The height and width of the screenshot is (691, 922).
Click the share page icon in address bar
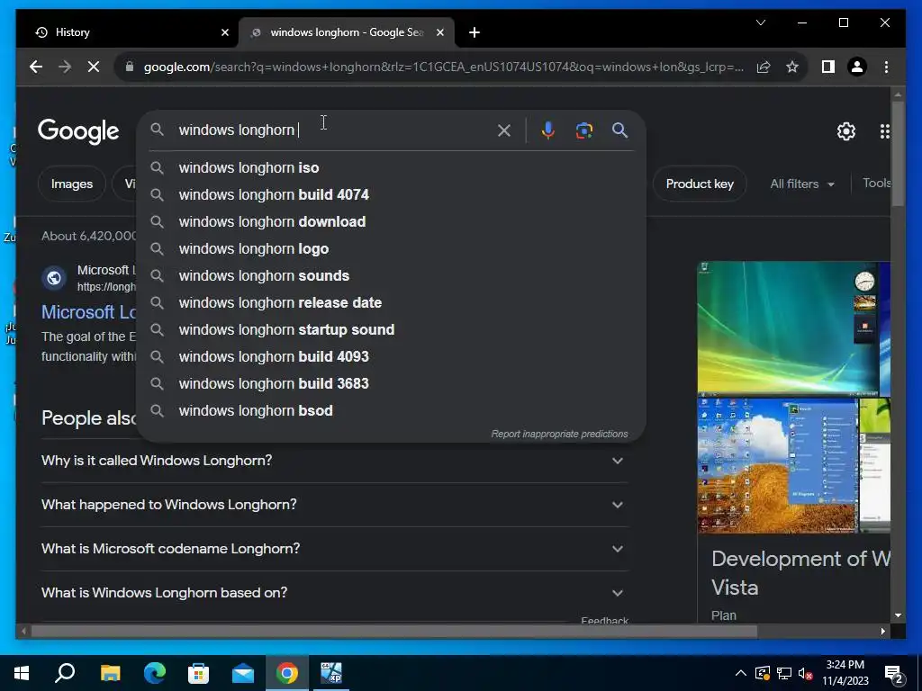764,67
